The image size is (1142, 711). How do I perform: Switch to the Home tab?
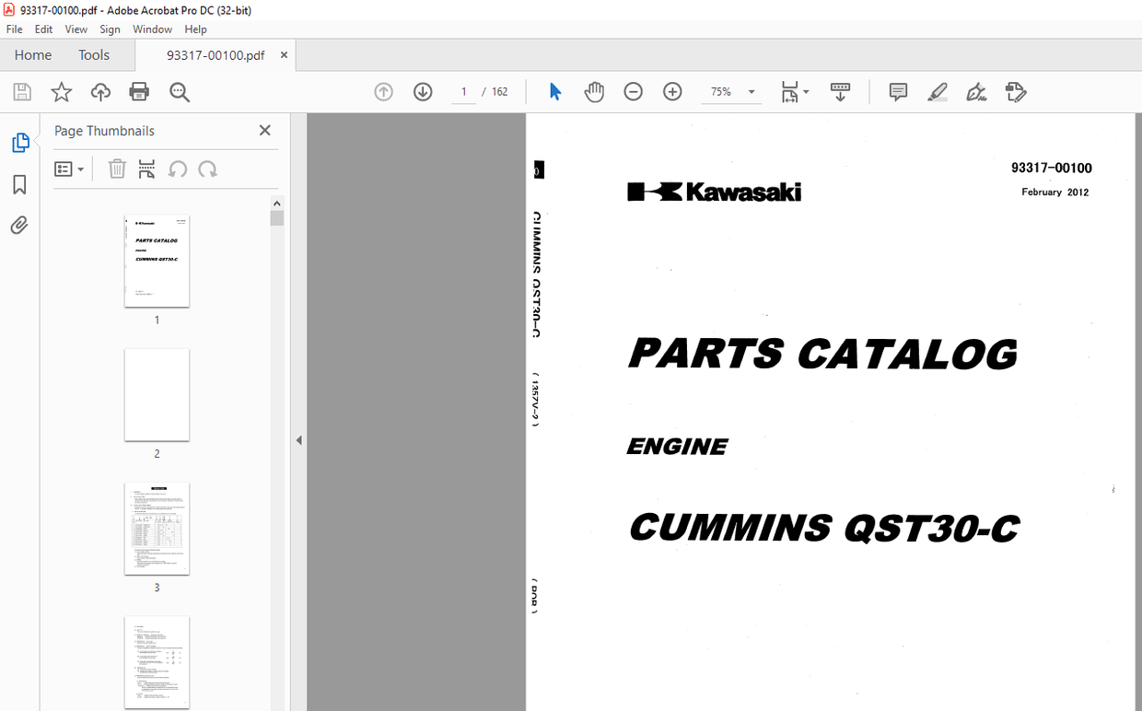coord(32,54)
